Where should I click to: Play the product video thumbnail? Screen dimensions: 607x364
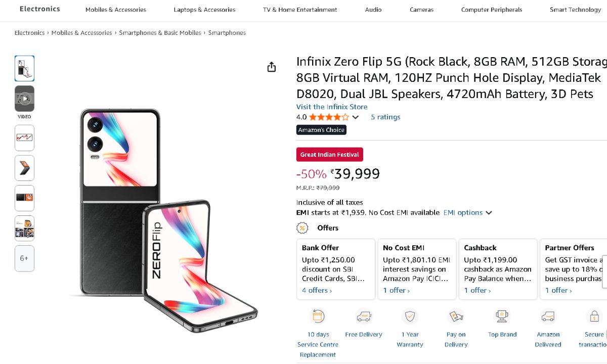[24, 99]
